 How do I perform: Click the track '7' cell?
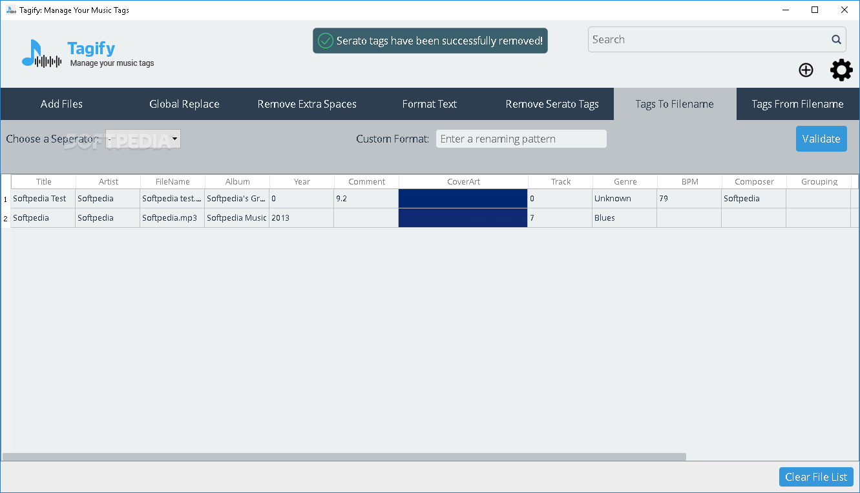(560, 218)
